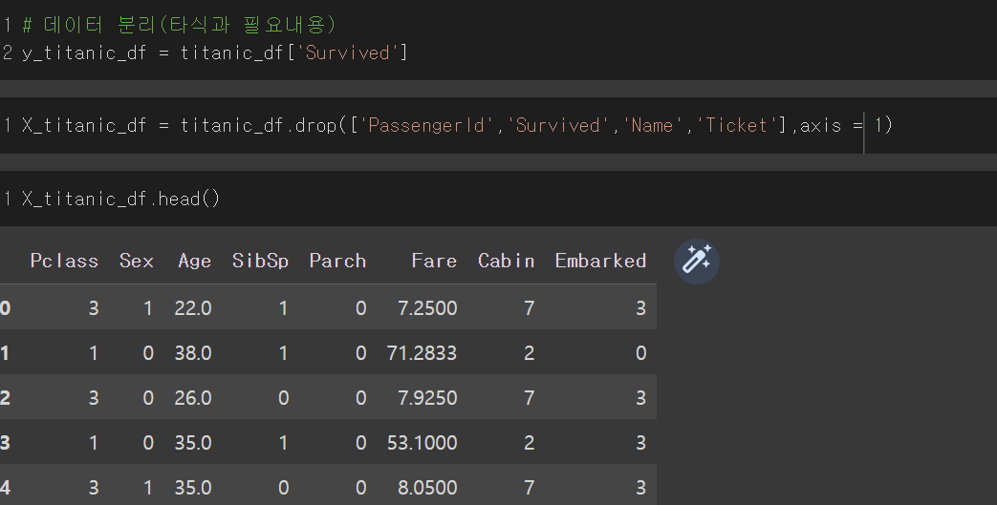This screenshot has width=997, height=505.
Task: Click the Cabin column header
Action: (506, 261)
